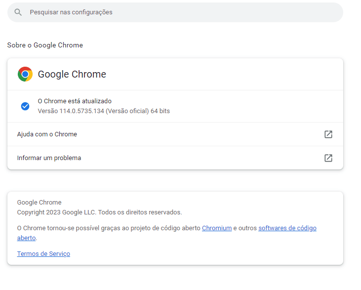Viewport: 361px width, 290px height.
Task: Open 'Informar um problema' external link icon
Action: (x=328, y=158)
